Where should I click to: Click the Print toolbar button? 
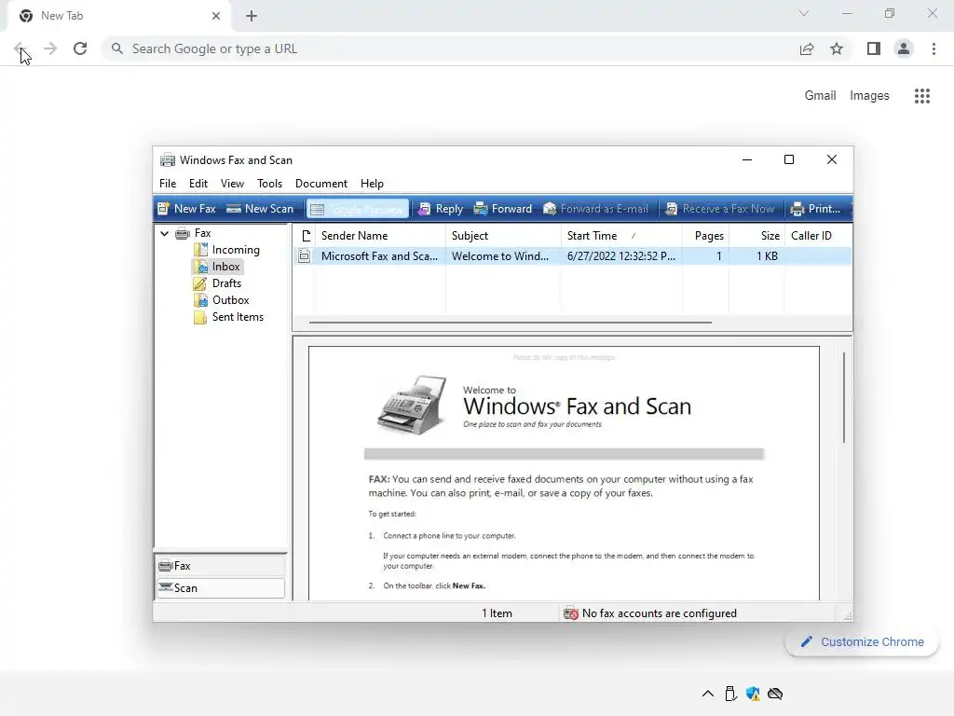click(815, 209)
